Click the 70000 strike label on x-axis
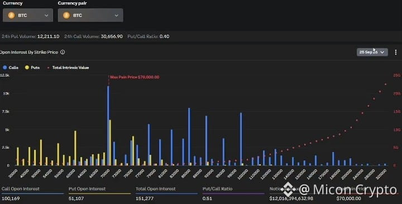Image resolution: width=402 pixels, height=204 pixels. point(105,174)
